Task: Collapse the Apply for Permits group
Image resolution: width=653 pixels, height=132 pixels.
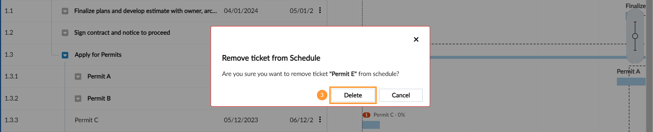Action: pyautogui.click(x=65, y=55)
